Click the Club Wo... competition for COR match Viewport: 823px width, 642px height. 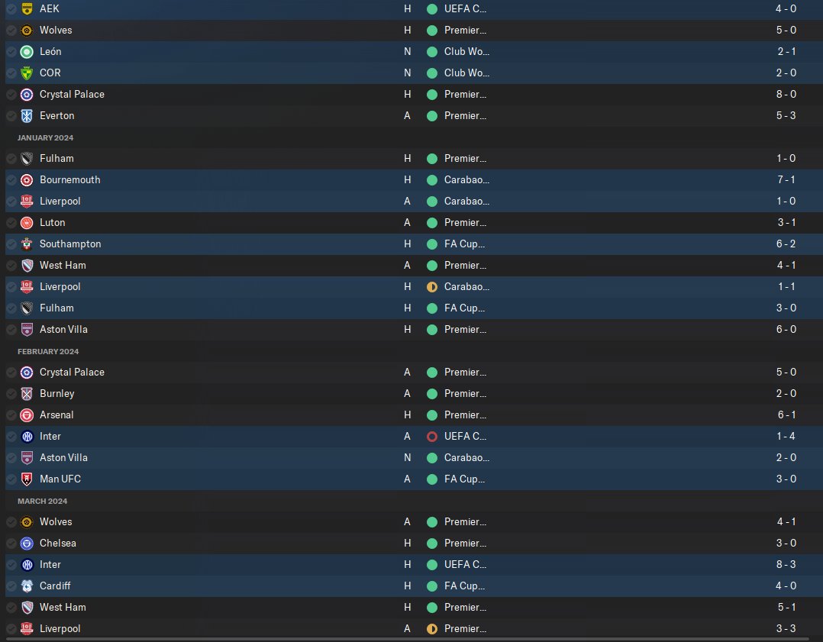click(466, 73)
